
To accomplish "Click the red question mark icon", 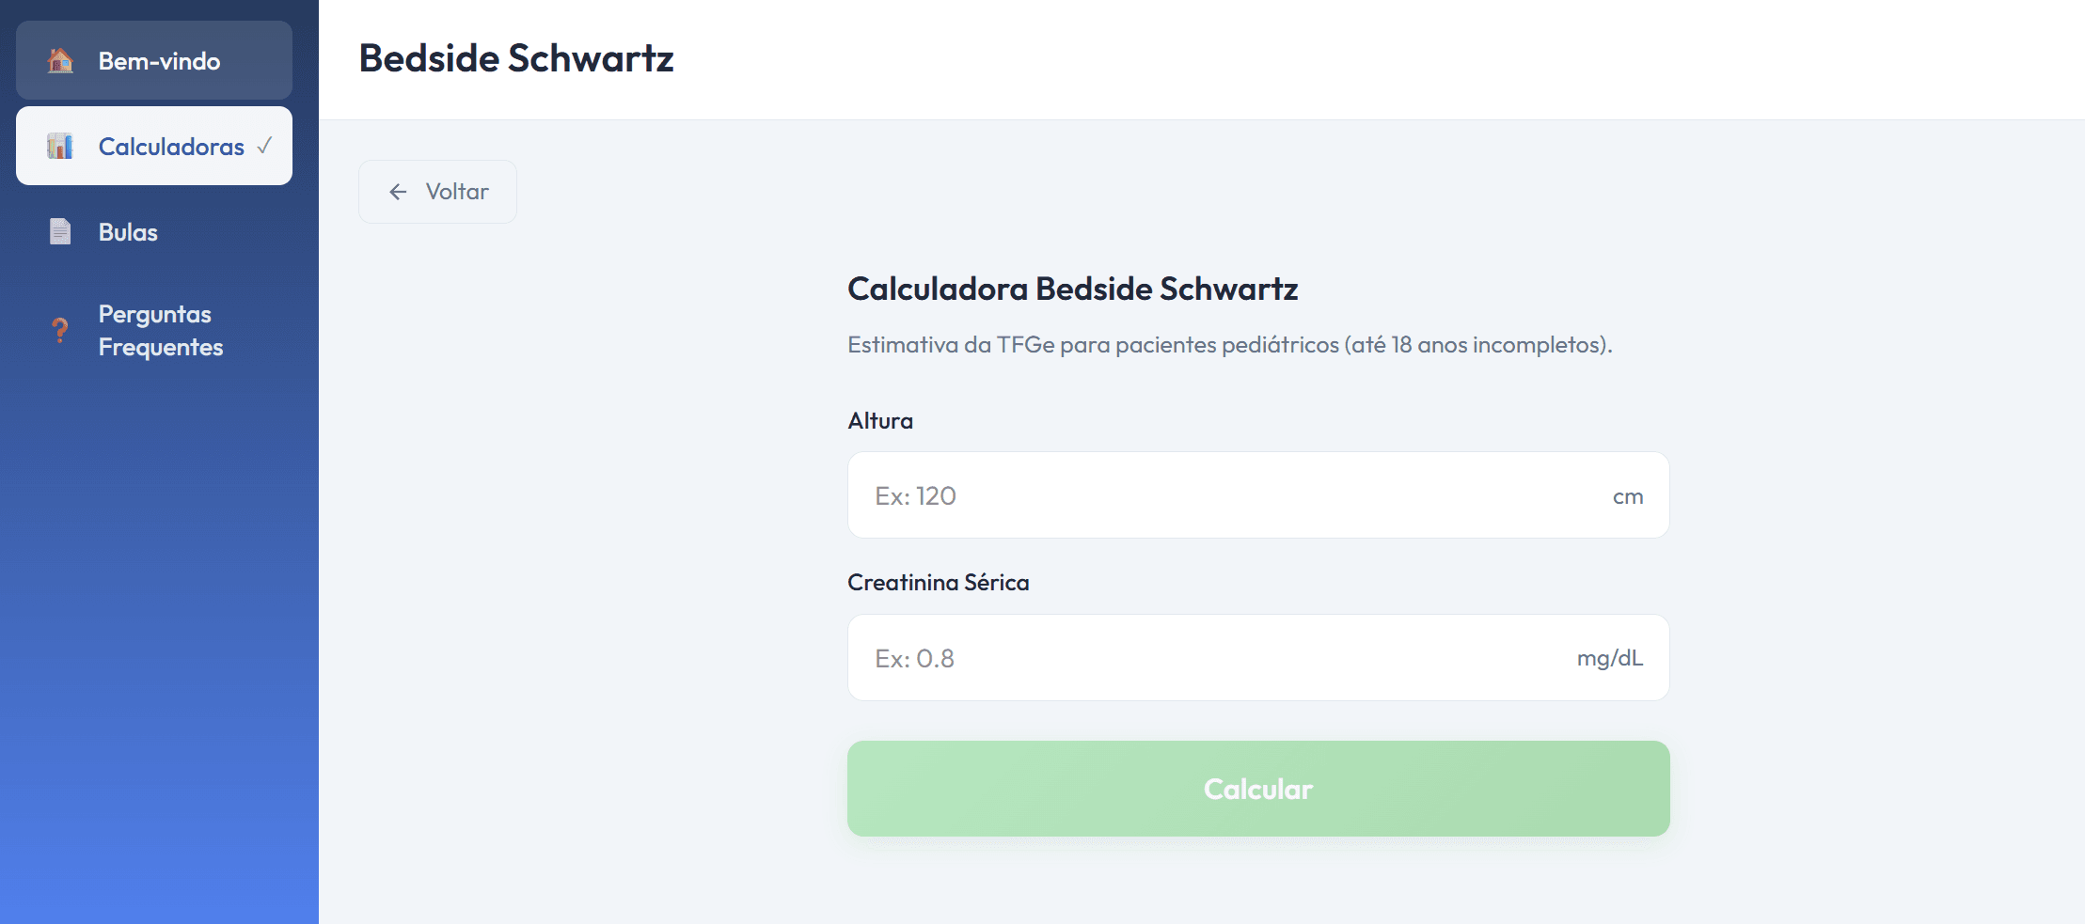I will (60, 330).
